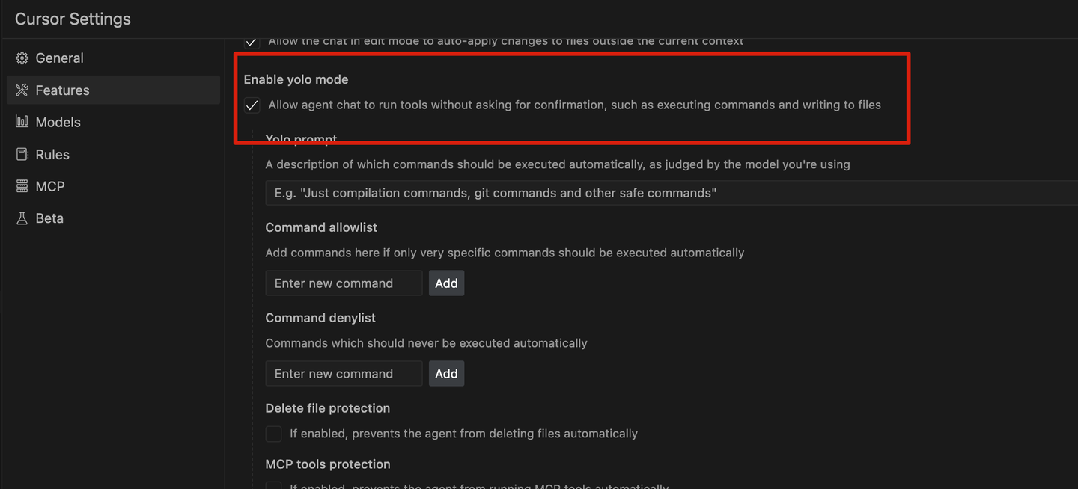Viewport: 1078px width, 489px height.
Task: Enable the Delete file protection checkbox
Action: coord(274,434)
